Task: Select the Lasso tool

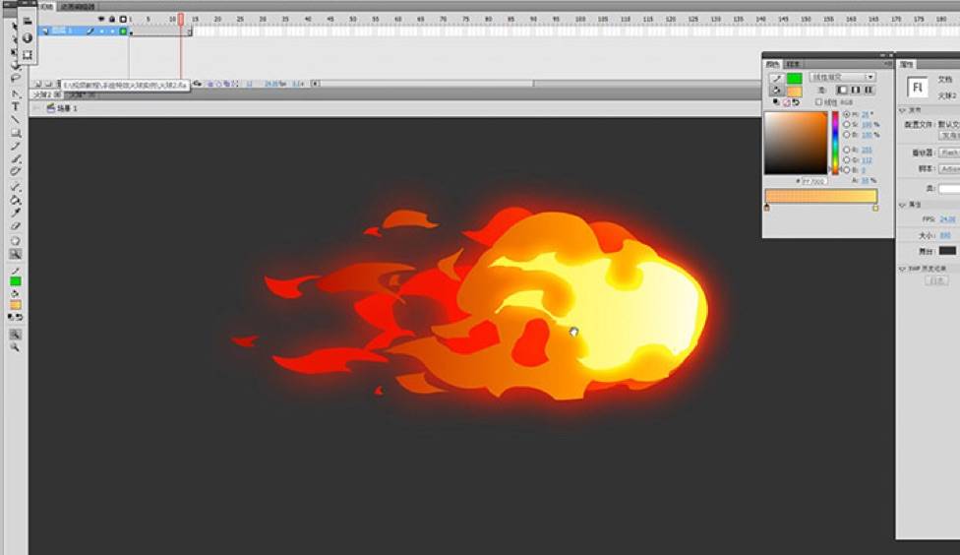Action: (16, 78)
